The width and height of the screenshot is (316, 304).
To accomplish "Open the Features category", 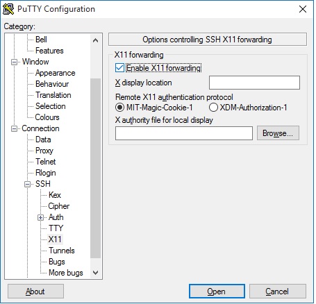I will 49,51.
